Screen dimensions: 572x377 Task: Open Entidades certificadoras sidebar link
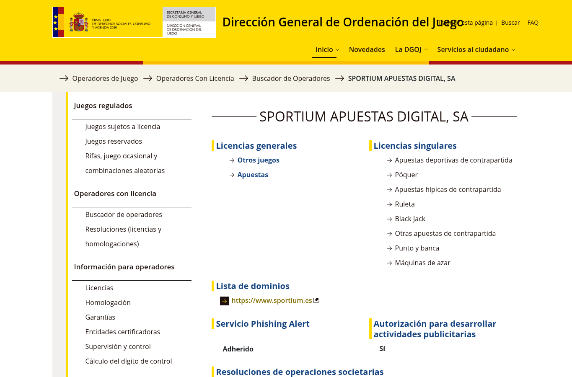122,332
